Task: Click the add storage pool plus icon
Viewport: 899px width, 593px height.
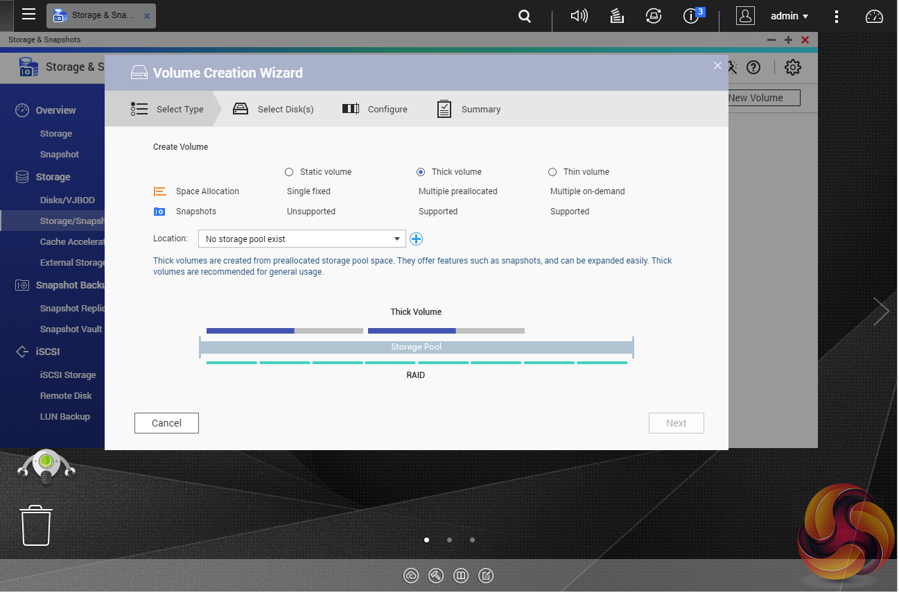Action: pos(416,239)
